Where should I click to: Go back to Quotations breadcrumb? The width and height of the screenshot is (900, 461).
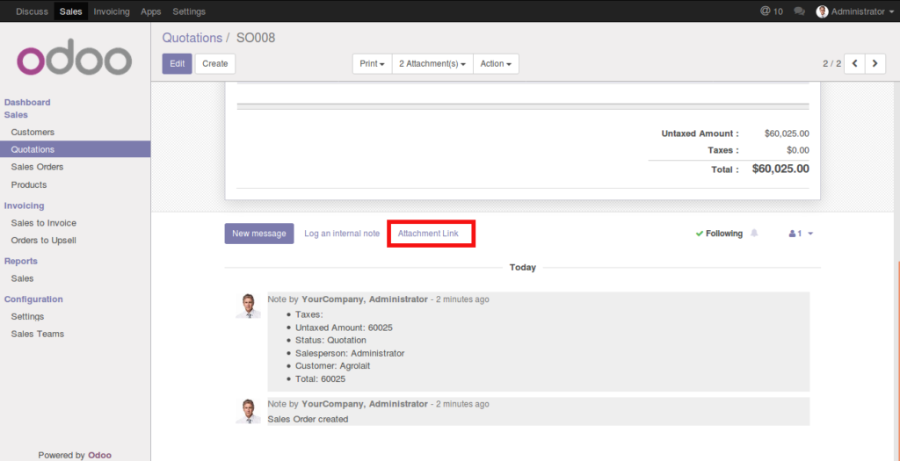[192, 38]
